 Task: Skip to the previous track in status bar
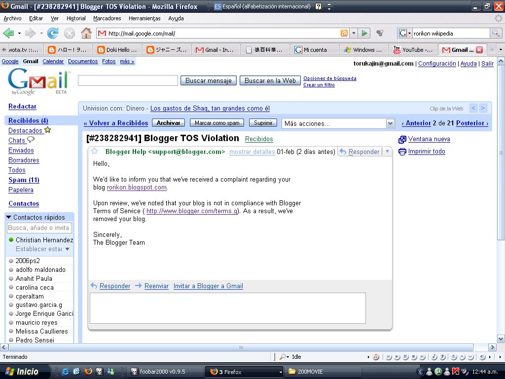[x=389, y=357]
